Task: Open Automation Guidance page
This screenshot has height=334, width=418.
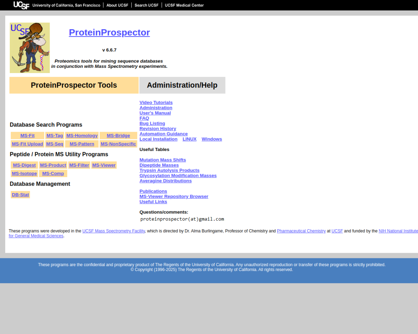Action: click(164, 134)
